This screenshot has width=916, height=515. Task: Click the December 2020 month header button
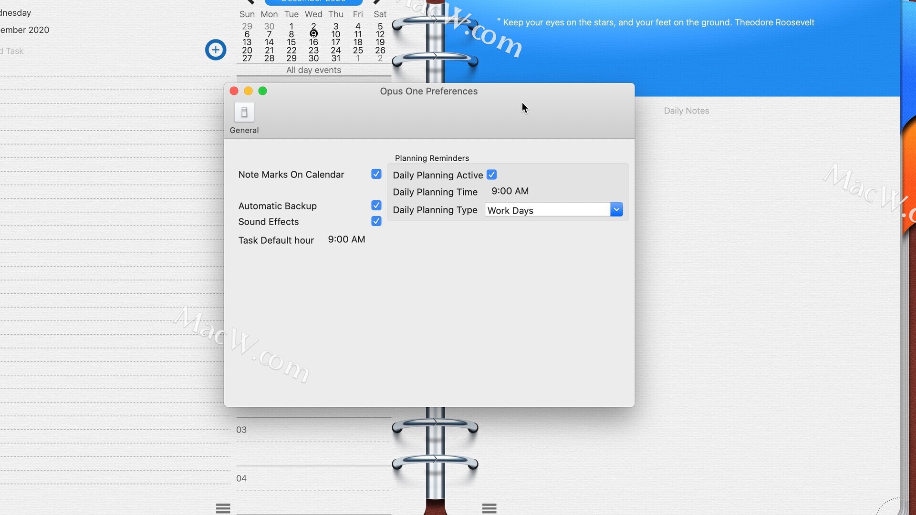click(313, 1)
